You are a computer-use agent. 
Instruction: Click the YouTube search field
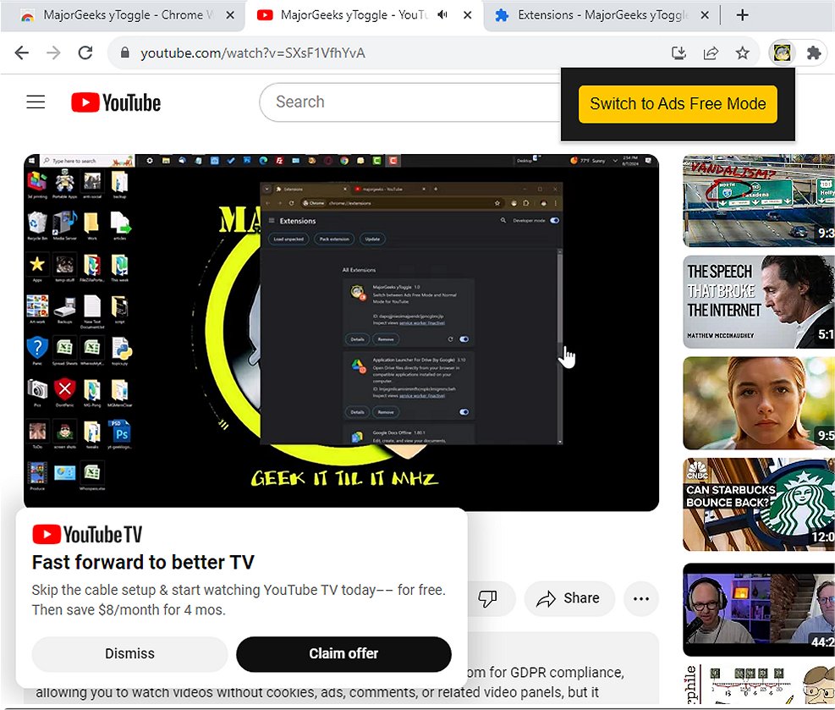(409, 102)
